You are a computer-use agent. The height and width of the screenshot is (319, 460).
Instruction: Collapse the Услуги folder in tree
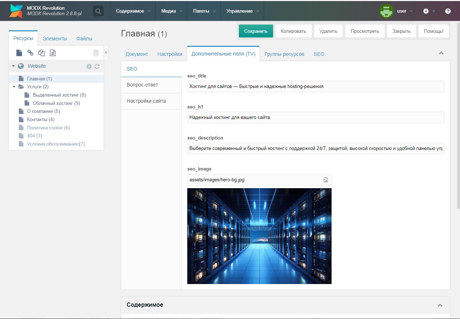pos(14,87)
